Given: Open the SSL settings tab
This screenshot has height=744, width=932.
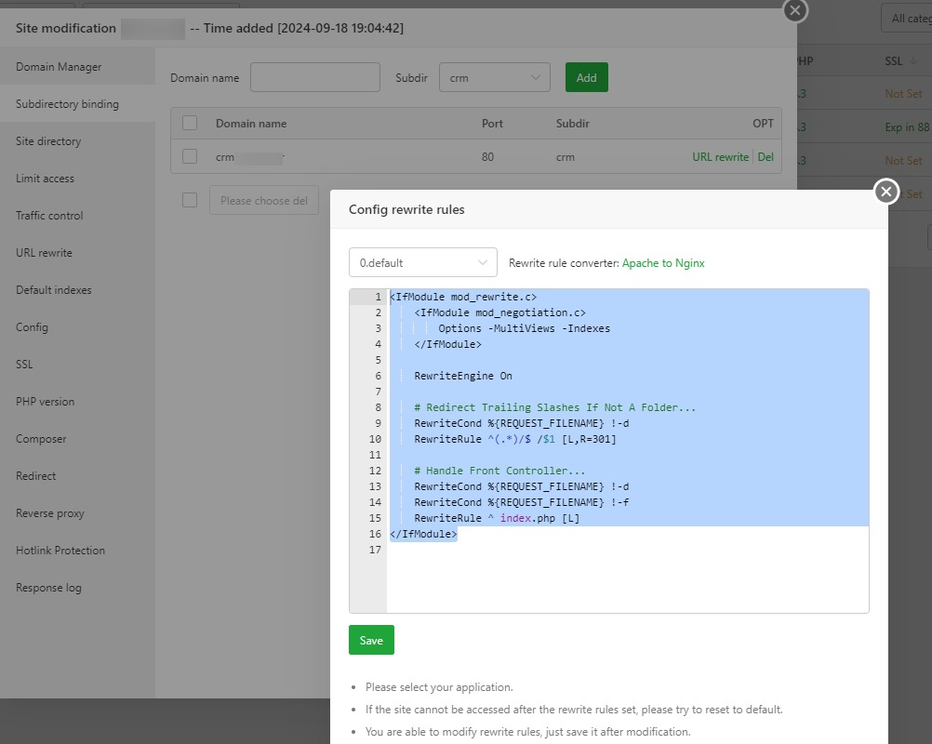Looking at the screenshot, I should tap(24, 365).
